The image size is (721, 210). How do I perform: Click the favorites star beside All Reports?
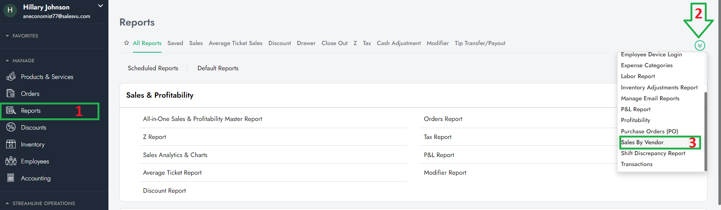coord(127,43)
